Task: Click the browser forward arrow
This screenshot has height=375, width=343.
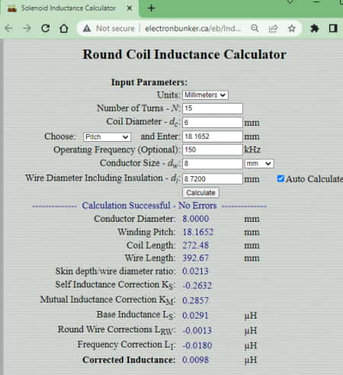Action: point(27,28)
